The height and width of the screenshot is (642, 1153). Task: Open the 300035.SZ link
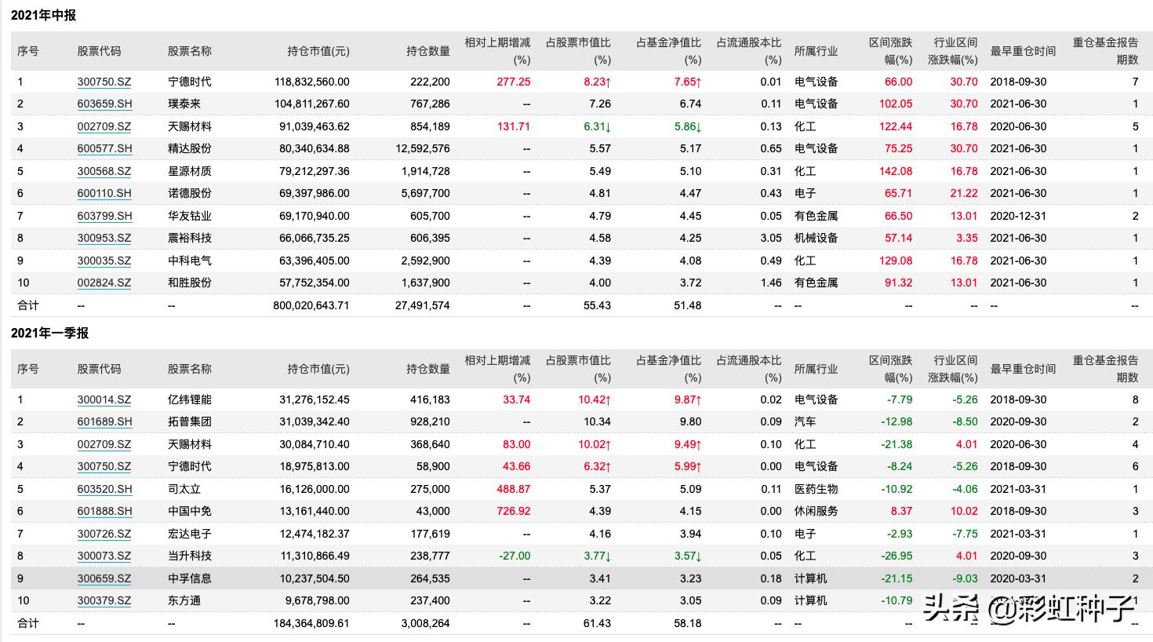(x=104, y=261)
